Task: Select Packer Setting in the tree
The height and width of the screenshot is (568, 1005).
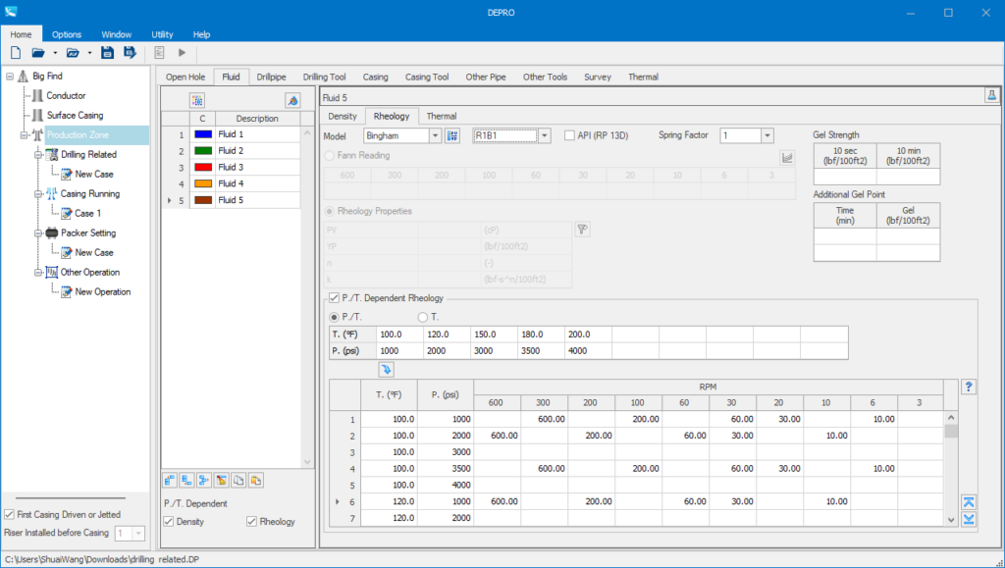Action: (x=88, y=233)
